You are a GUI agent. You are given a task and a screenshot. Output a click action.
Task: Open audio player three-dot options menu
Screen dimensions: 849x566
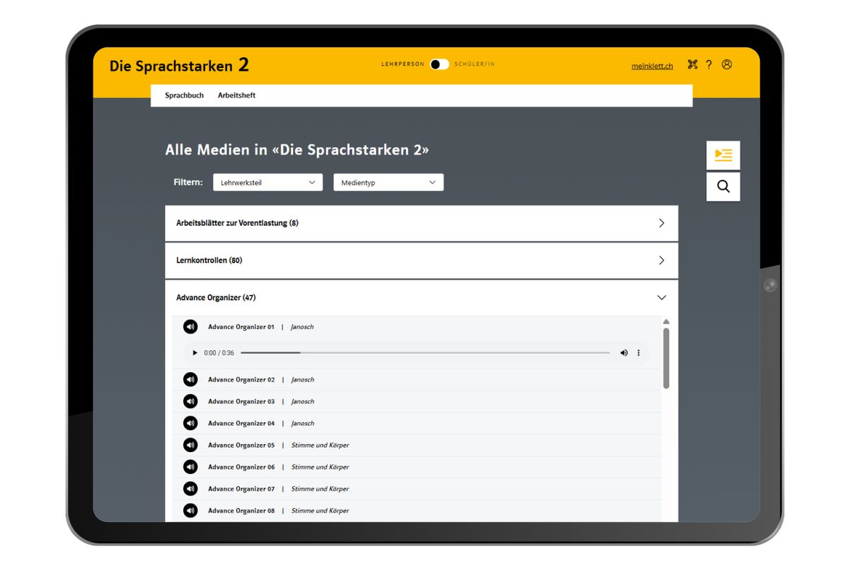click(638, 353)
